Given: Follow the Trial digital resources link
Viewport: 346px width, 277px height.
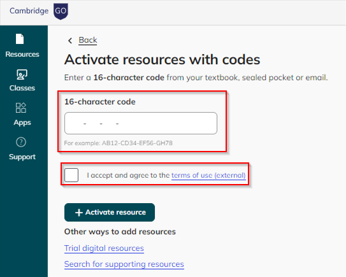Looking at the screenshot, I should 104,248.
